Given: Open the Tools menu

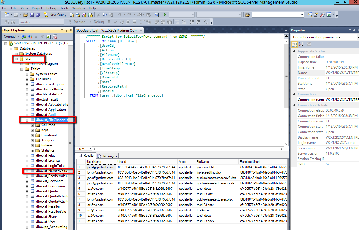Looking at the screenshot, I should pos(64,8).
